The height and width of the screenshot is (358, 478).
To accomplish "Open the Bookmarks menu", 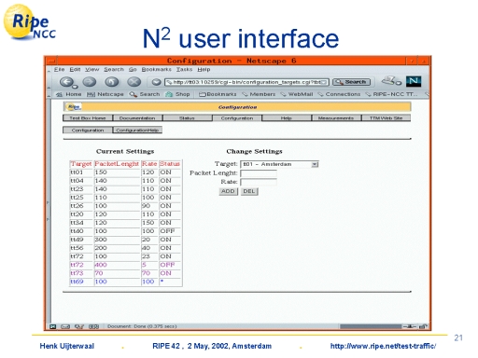I will [157, 69].
